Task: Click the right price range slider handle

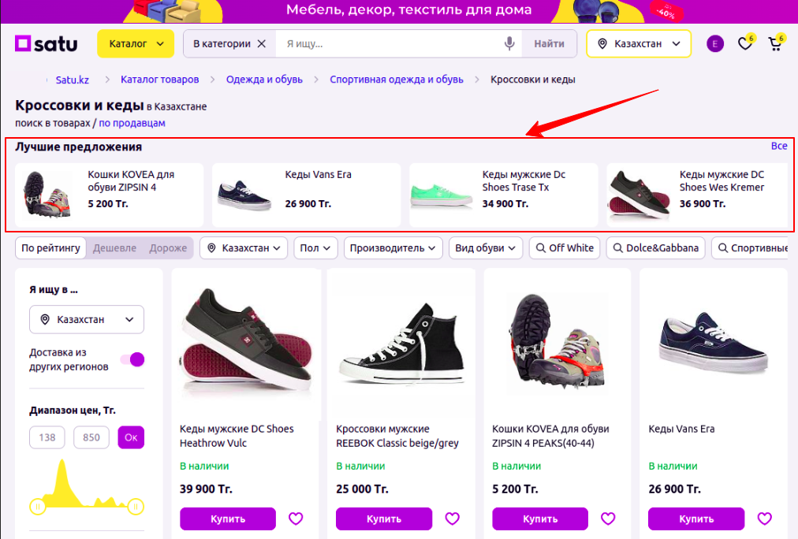Action: pyautogui.click(x=136, y=507)
